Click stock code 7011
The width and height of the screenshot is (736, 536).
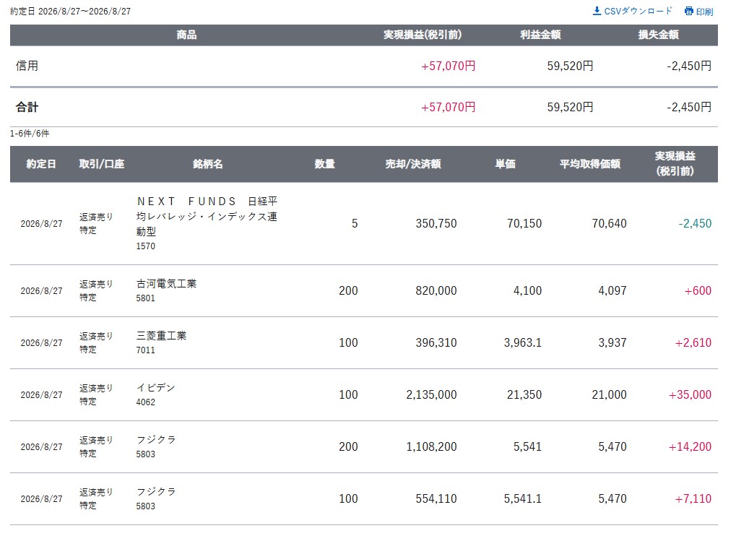tap(145, 350)
